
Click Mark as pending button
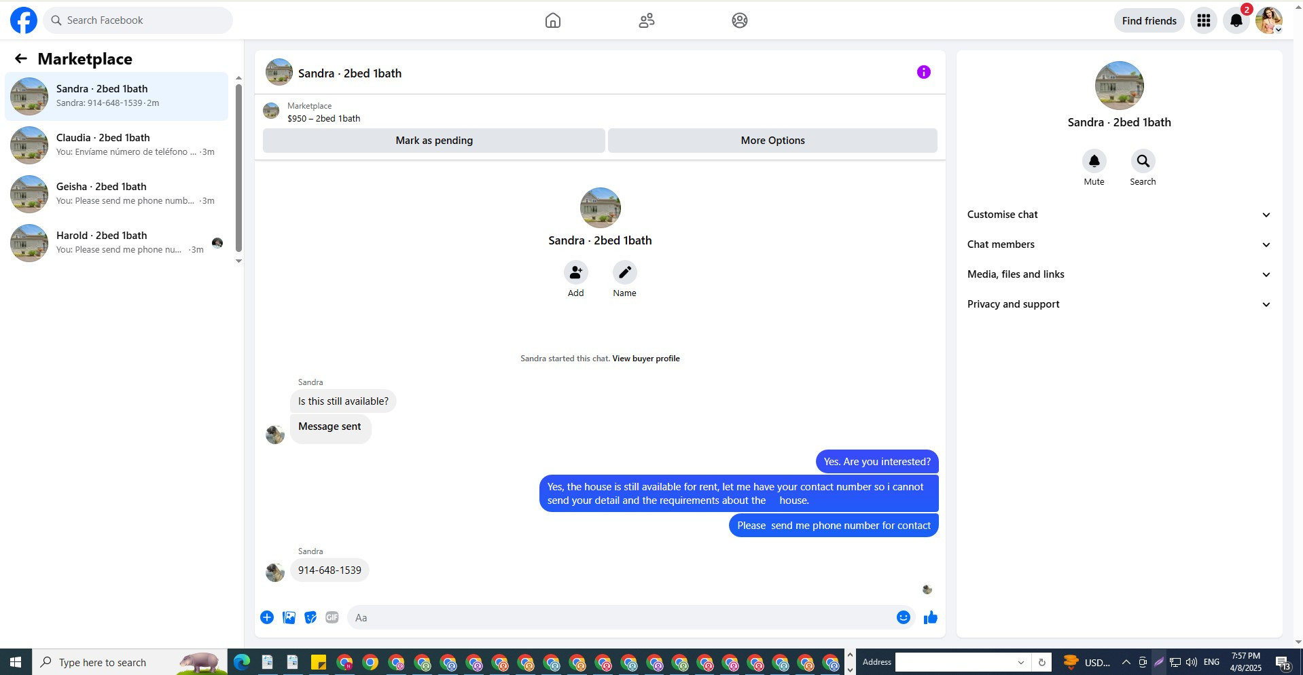434,141
